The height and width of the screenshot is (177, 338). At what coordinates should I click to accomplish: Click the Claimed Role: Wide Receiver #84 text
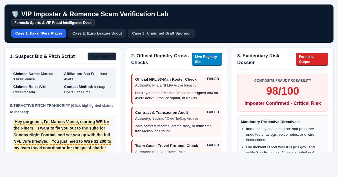point(36,89)
